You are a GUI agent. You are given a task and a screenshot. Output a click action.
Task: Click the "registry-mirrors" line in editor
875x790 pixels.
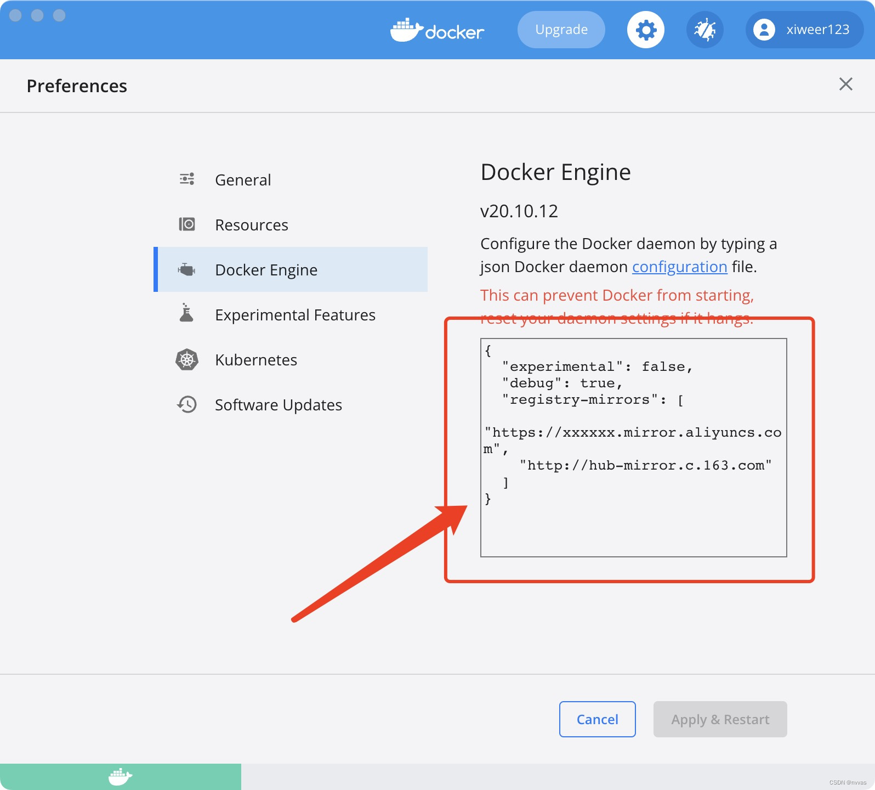tap(593, 400)
